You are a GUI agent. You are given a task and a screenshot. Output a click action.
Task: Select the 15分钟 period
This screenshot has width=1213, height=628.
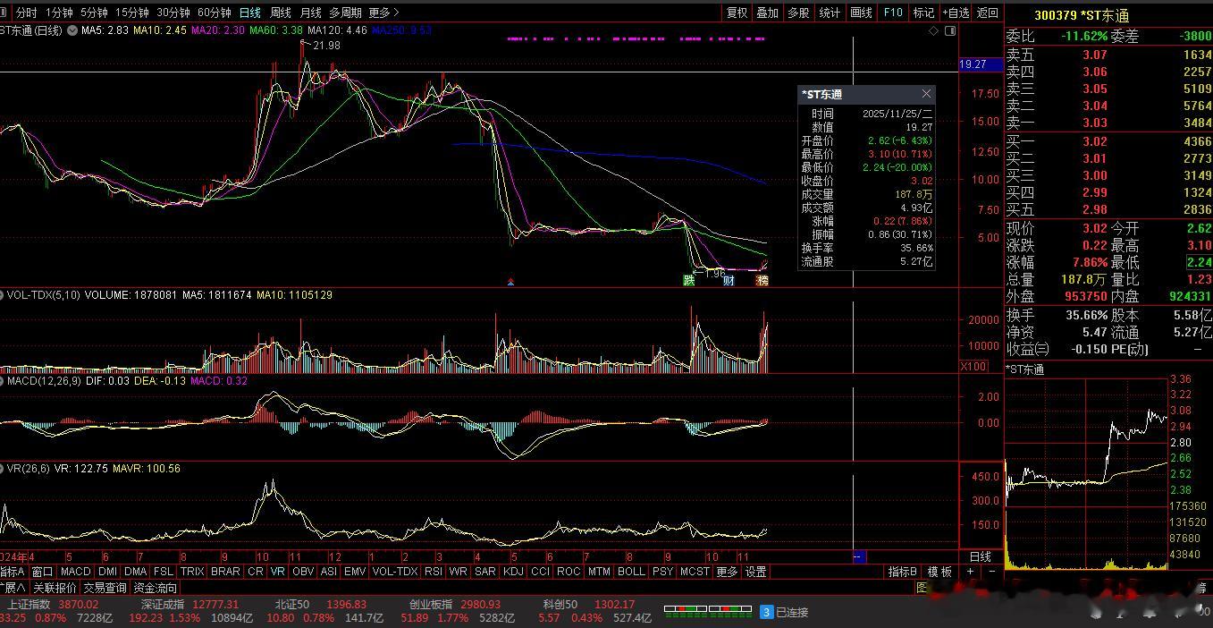click(x=131, y=13)
